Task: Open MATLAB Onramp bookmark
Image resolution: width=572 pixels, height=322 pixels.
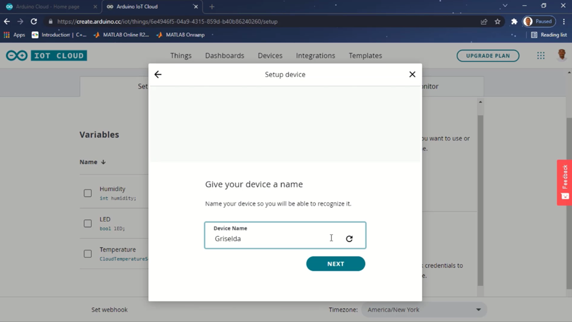Action: click(180, 35)
